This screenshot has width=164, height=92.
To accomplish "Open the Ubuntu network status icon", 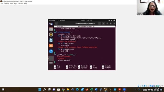I will click(109, 20).
